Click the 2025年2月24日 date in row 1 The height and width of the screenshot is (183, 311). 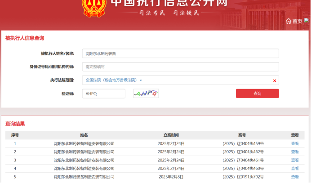(171, 143)
